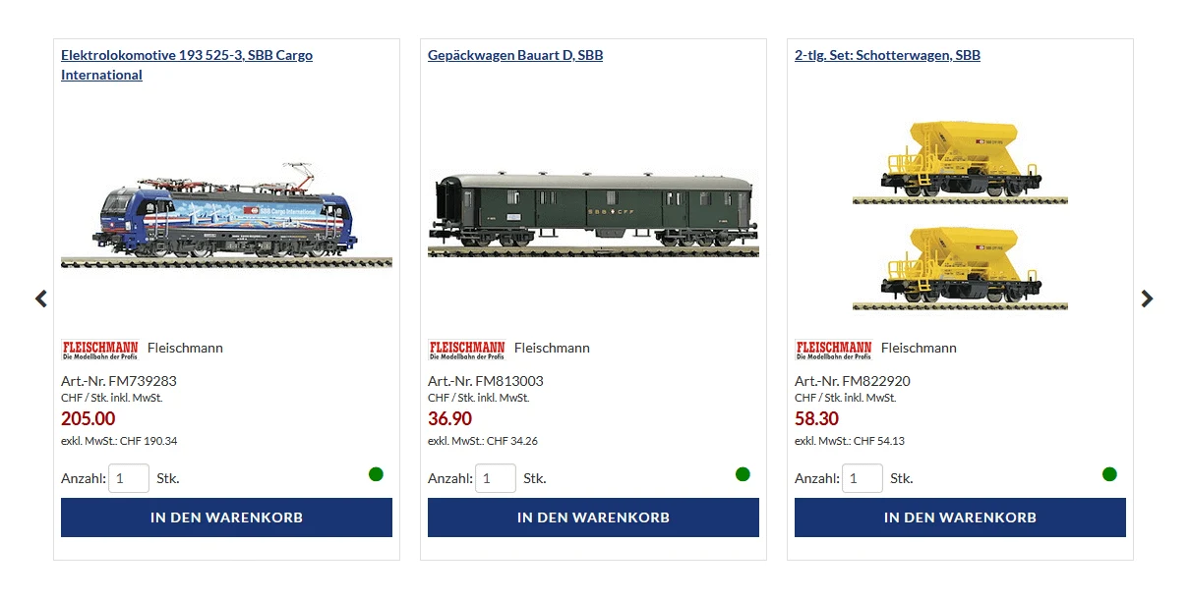Open Elektrolokomotive 193 525-3 product link
1190x599 pixels.
[x=187, y=65]
